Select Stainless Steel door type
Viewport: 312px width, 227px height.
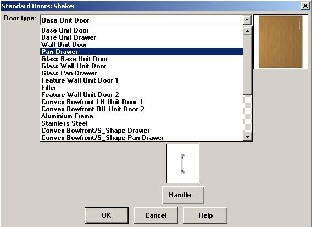(x=142, y=123)
